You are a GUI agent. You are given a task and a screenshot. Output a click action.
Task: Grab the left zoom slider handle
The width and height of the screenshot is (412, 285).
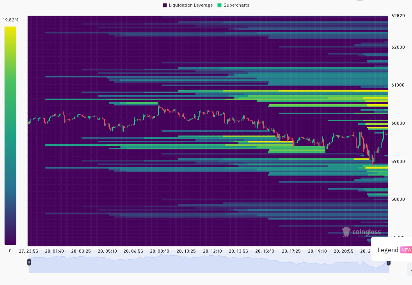29,262
